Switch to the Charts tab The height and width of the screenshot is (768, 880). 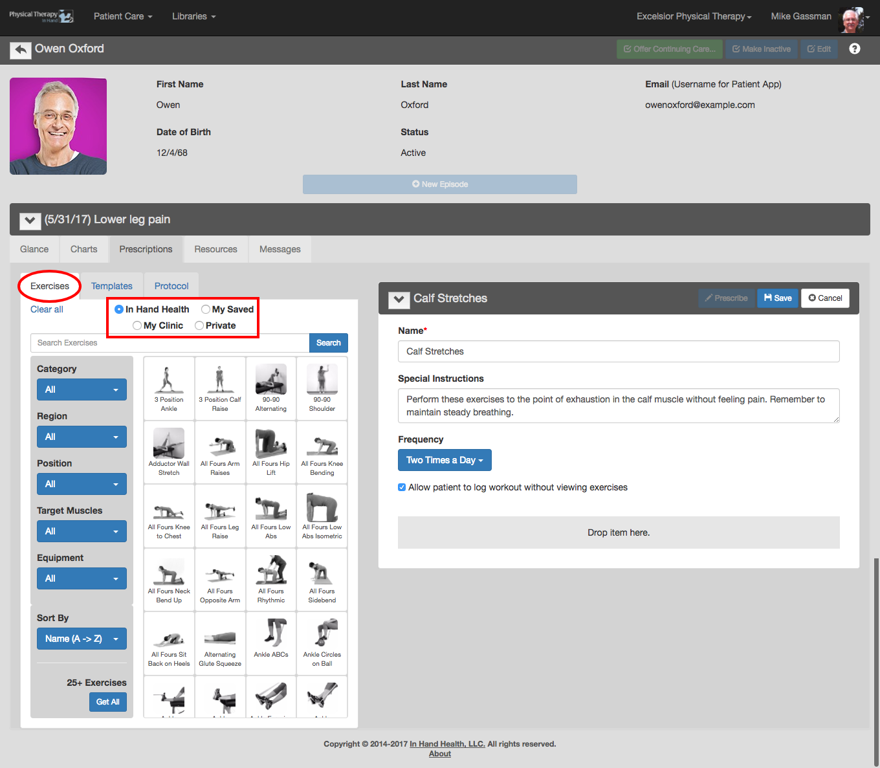(x=84, y=249)
